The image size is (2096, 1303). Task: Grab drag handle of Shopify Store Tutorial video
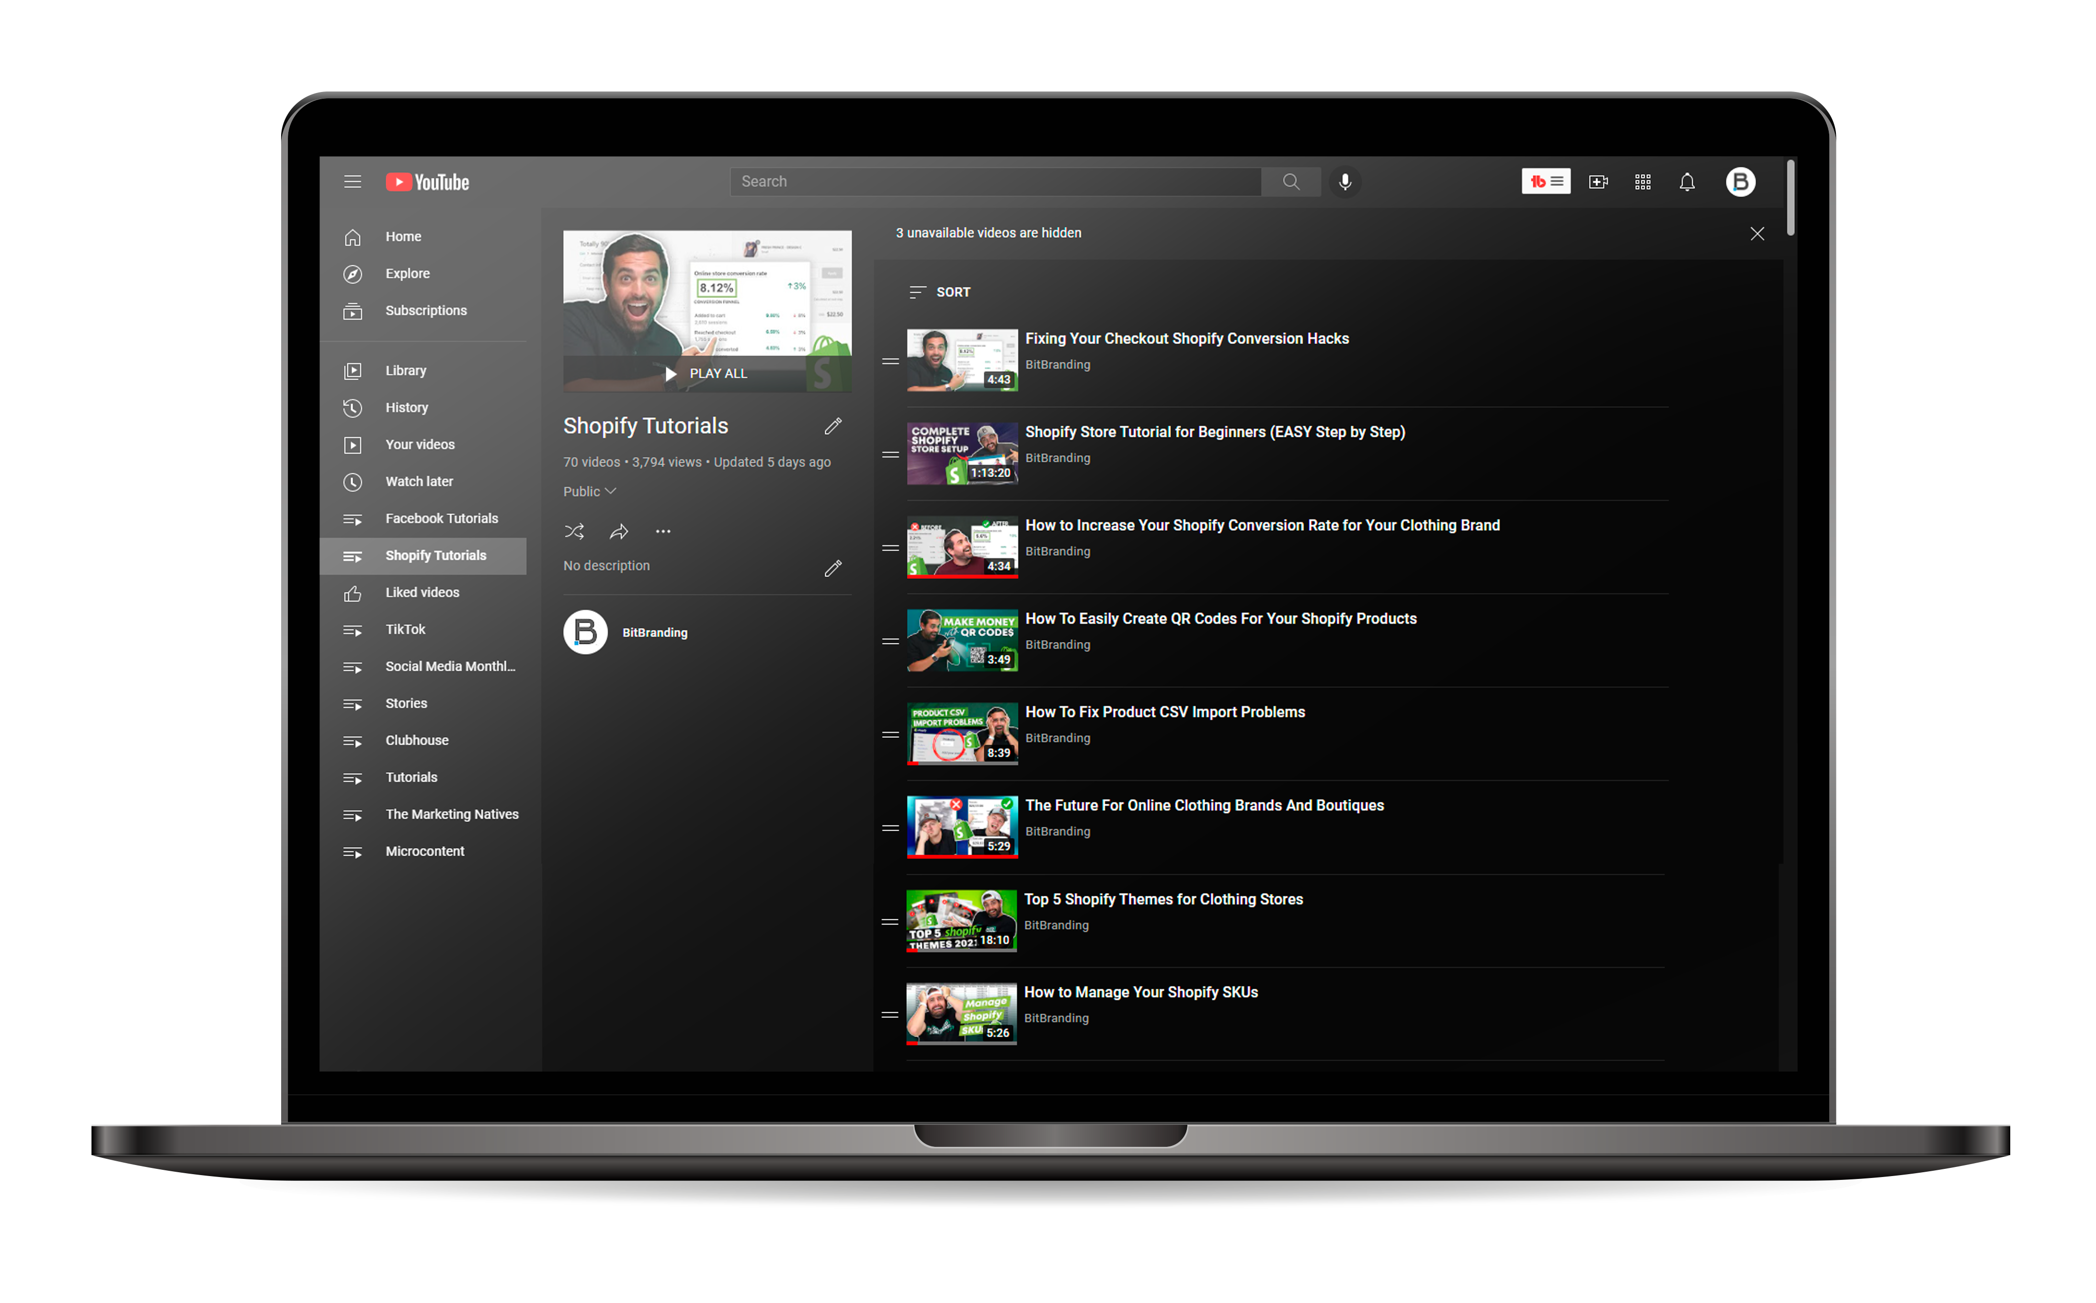pos(891,454)
